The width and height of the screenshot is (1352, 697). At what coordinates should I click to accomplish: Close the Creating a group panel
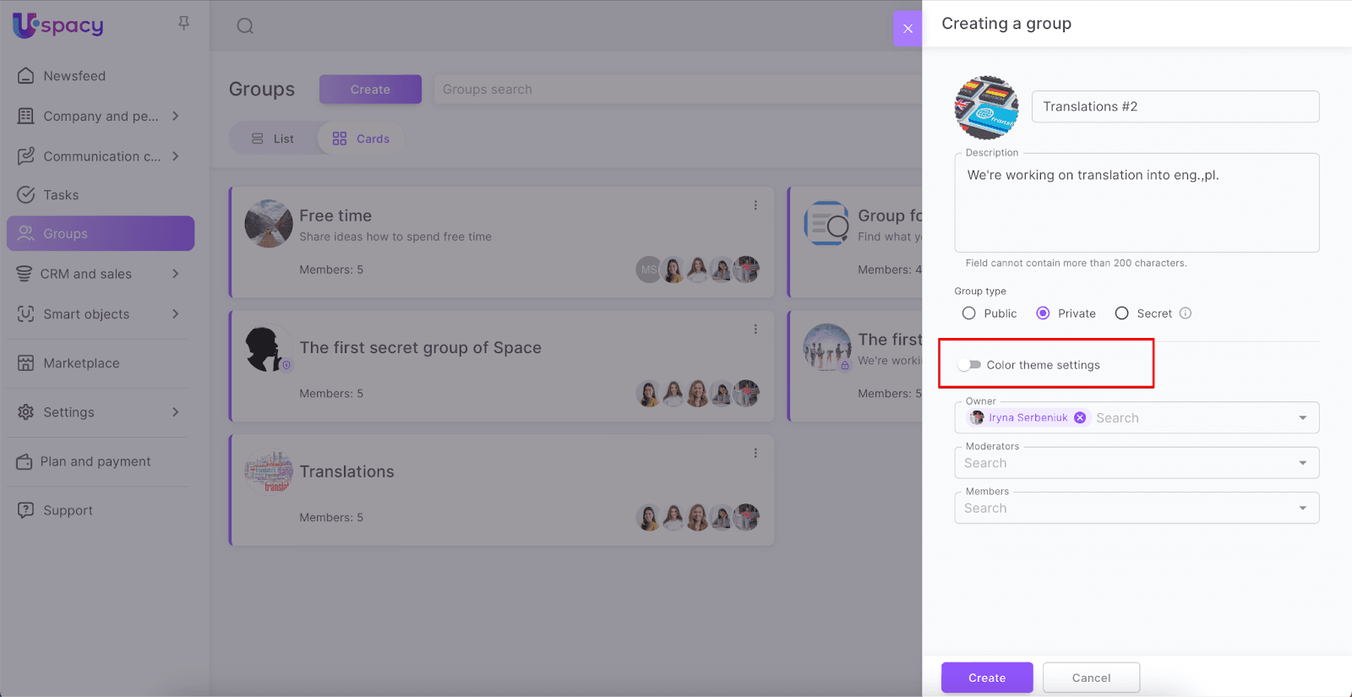click(908, 29)
